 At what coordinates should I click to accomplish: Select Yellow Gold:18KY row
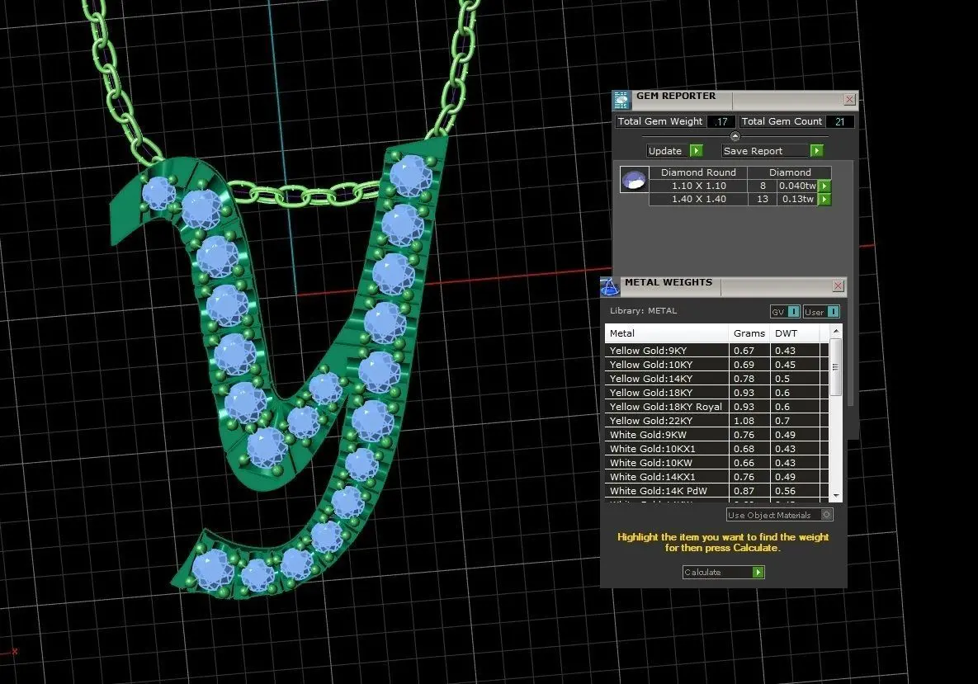tap(716, 393)
